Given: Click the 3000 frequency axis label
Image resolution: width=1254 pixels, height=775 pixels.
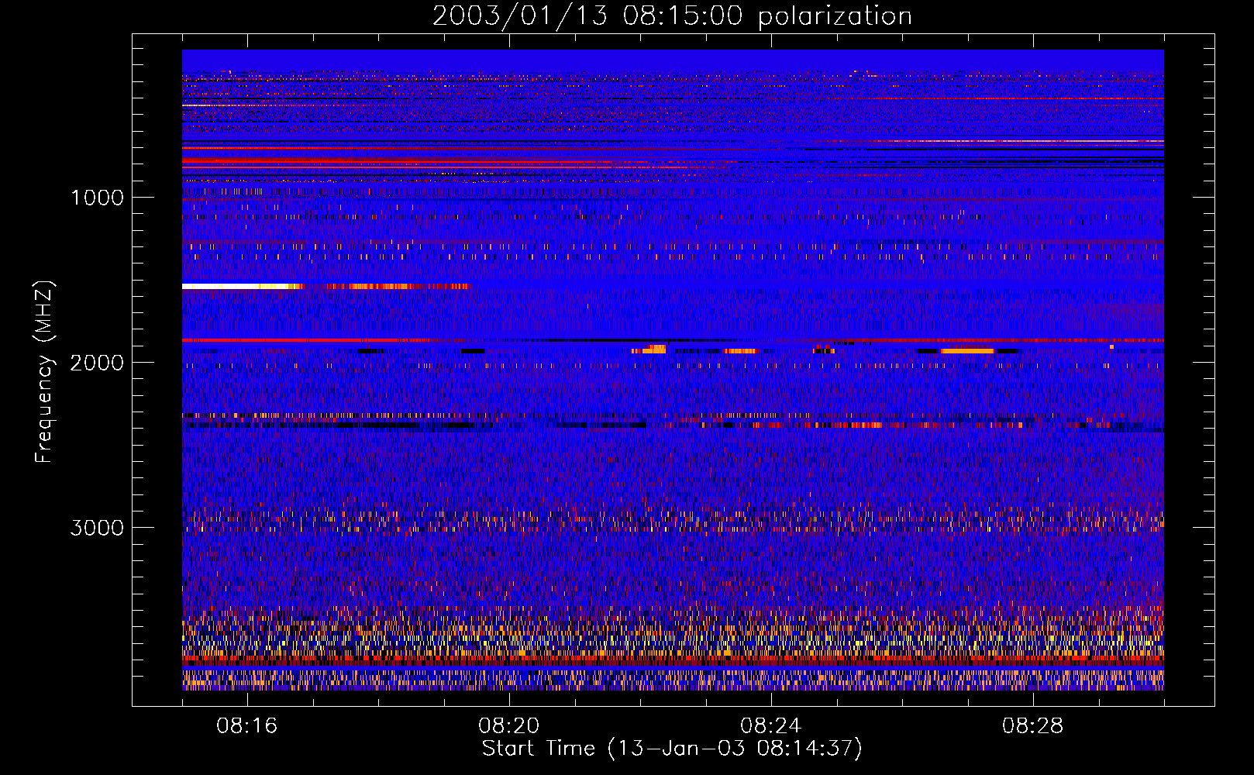Looking at the screenshot, I should pos(97,528).
